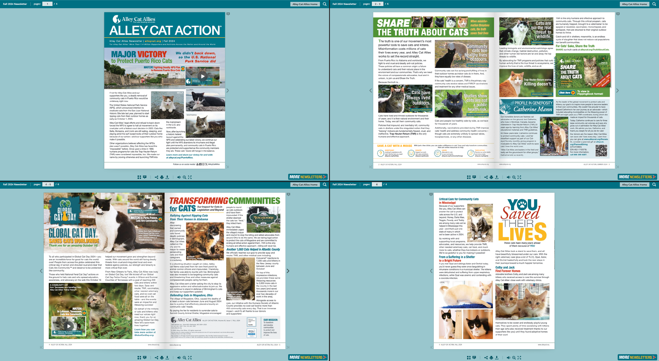Viewport: 659px width, 361px height.
Task: Go to previous page from pages 2-3 spread
Action: [x=371, y=90]
